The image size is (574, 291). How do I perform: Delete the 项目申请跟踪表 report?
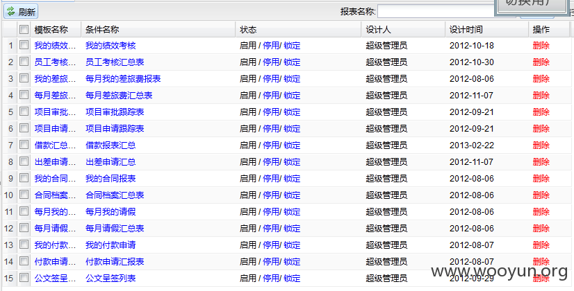[541, 128]
